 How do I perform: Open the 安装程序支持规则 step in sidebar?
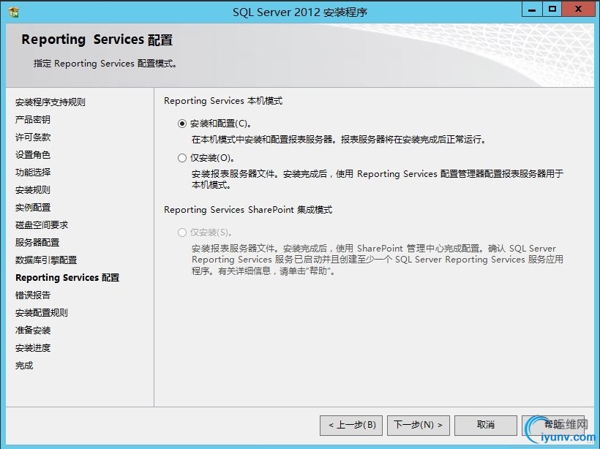[50, 102]
